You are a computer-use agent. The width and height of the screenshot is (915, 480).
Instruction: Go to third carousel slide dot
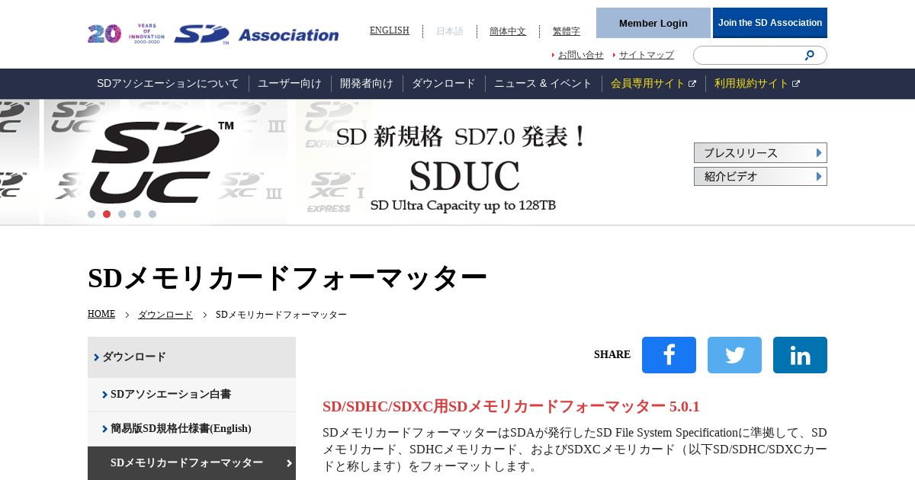(122, 214)
